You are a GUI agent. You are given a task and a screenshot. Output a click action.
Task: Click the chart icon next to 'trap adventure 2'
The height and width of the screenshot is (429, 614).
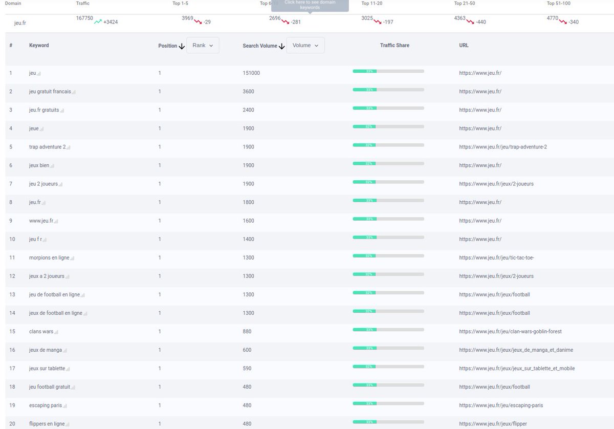(69, 148)
